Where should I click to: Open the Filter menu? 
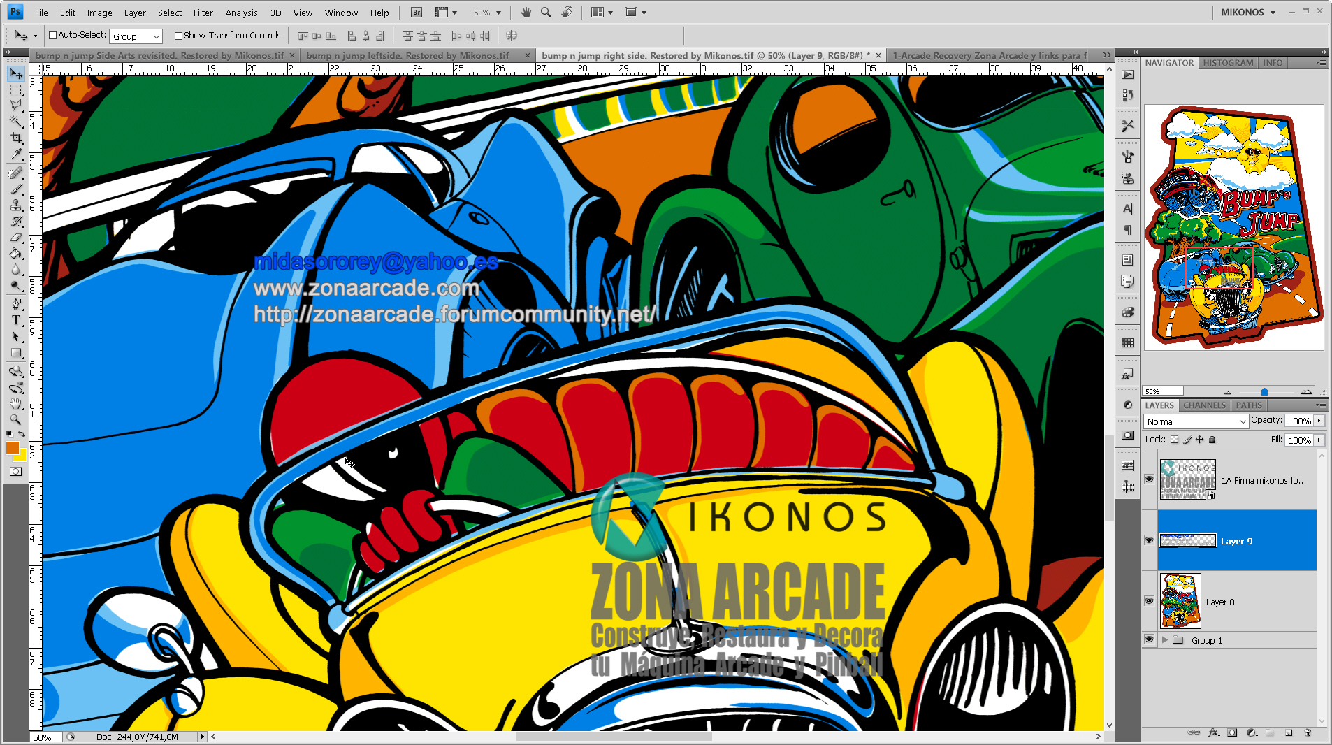click(203, 13)
